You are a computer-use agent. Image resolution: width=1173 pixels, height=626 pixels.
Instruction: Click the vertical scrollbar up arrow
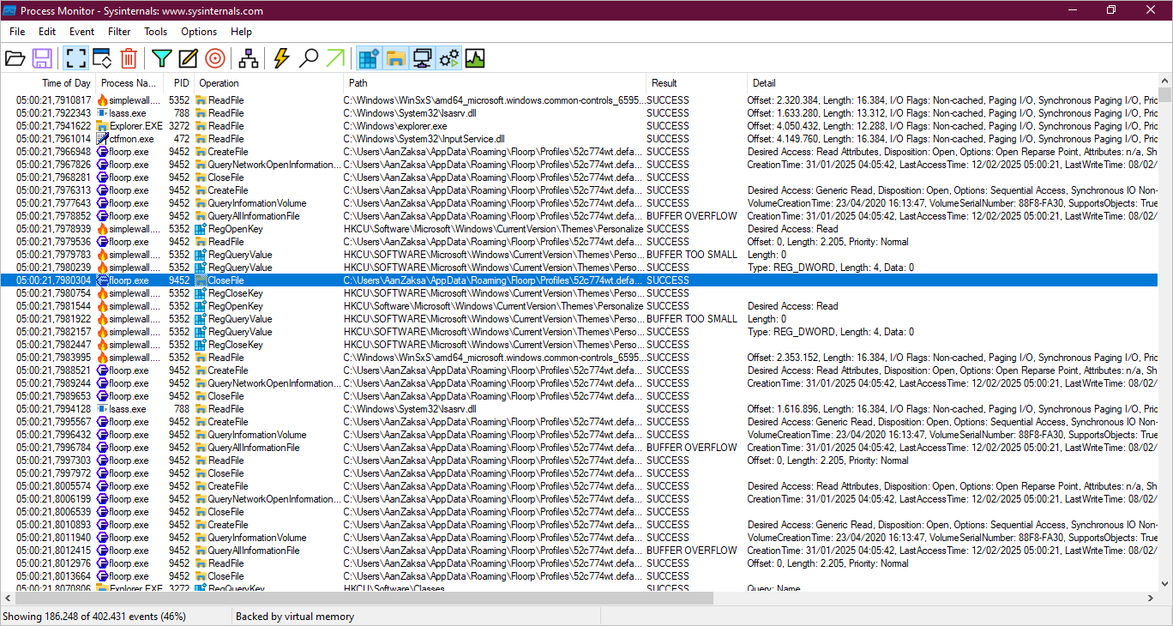tap(1164, 81)
